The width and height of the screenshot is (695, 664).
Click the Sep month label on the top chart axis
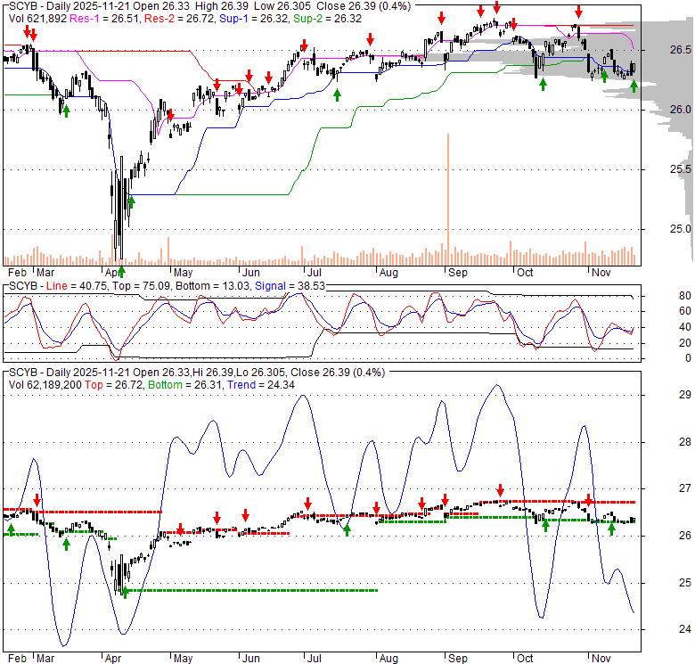click(458, 273)
